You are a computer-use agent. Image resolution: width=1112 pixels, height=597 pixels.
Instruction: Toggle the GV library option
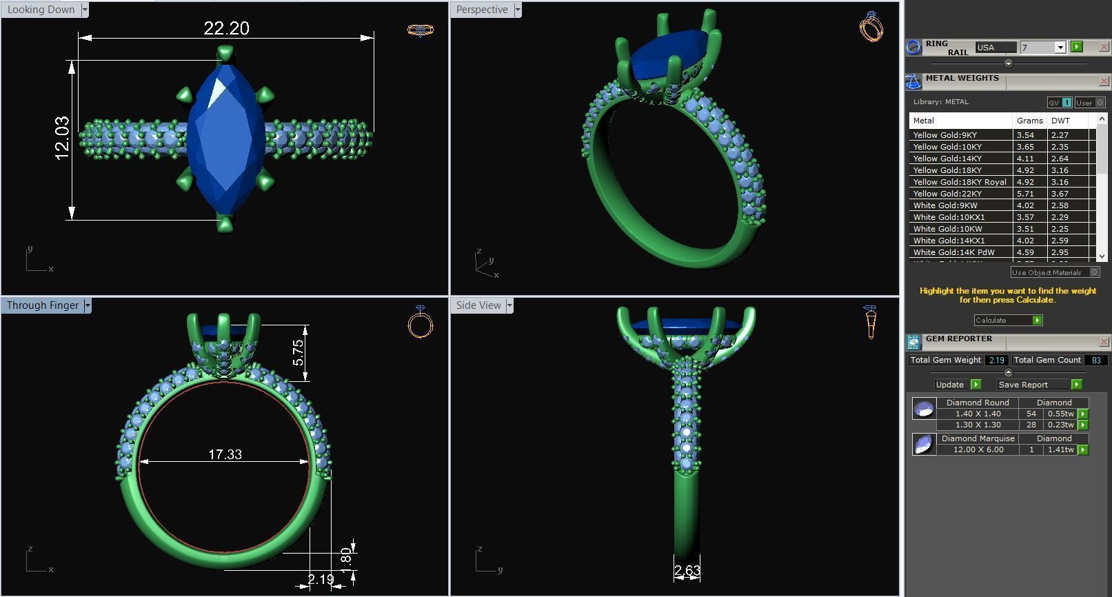point(1060,102)
